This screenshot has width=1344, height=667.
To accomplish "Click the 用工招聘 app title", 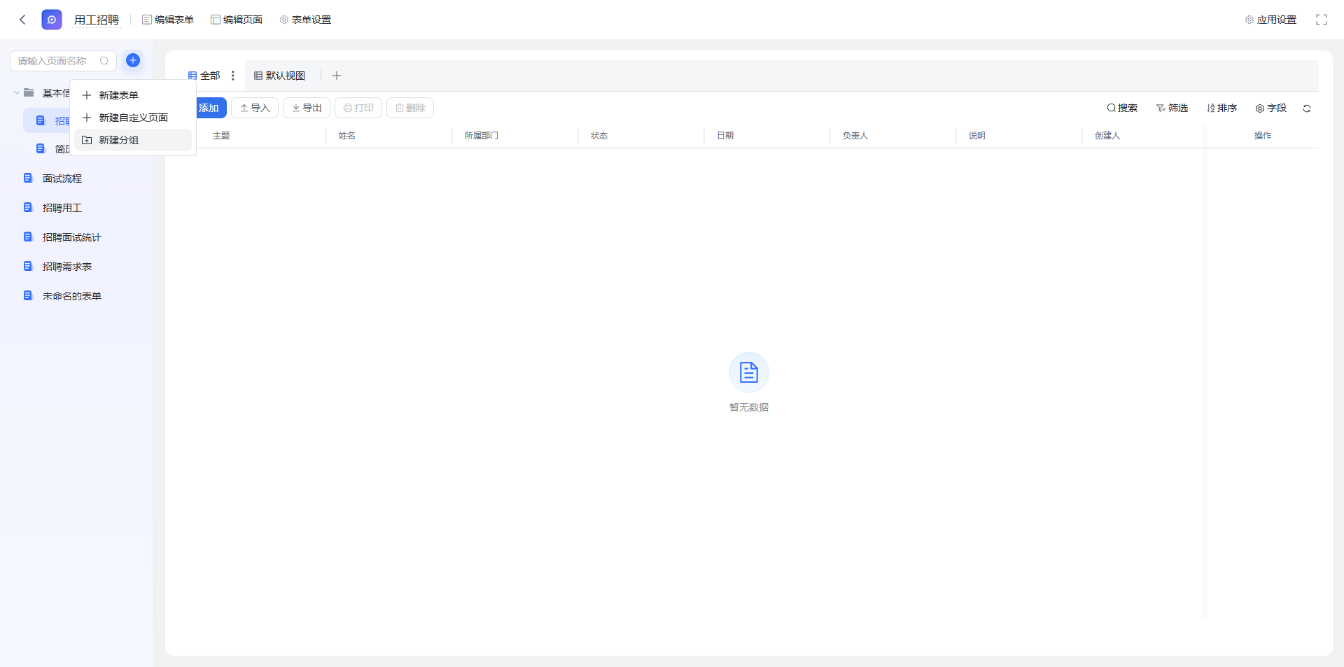I will click(x=97, y=20).
